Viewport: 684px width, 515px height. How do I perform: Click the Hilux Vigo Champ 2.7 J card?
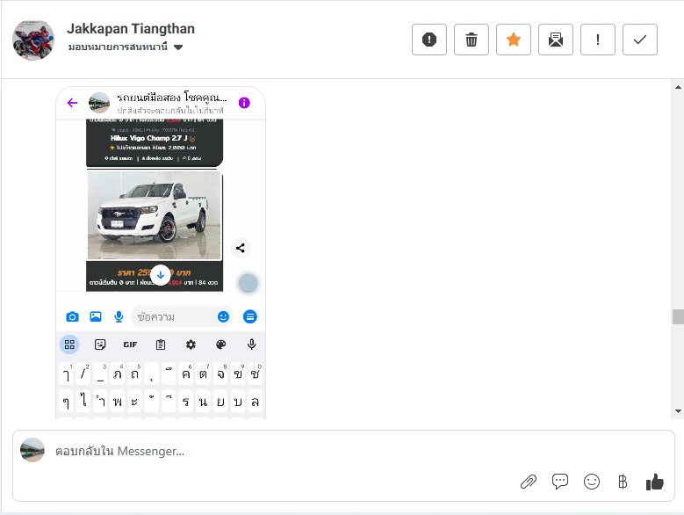click(155, 143)
